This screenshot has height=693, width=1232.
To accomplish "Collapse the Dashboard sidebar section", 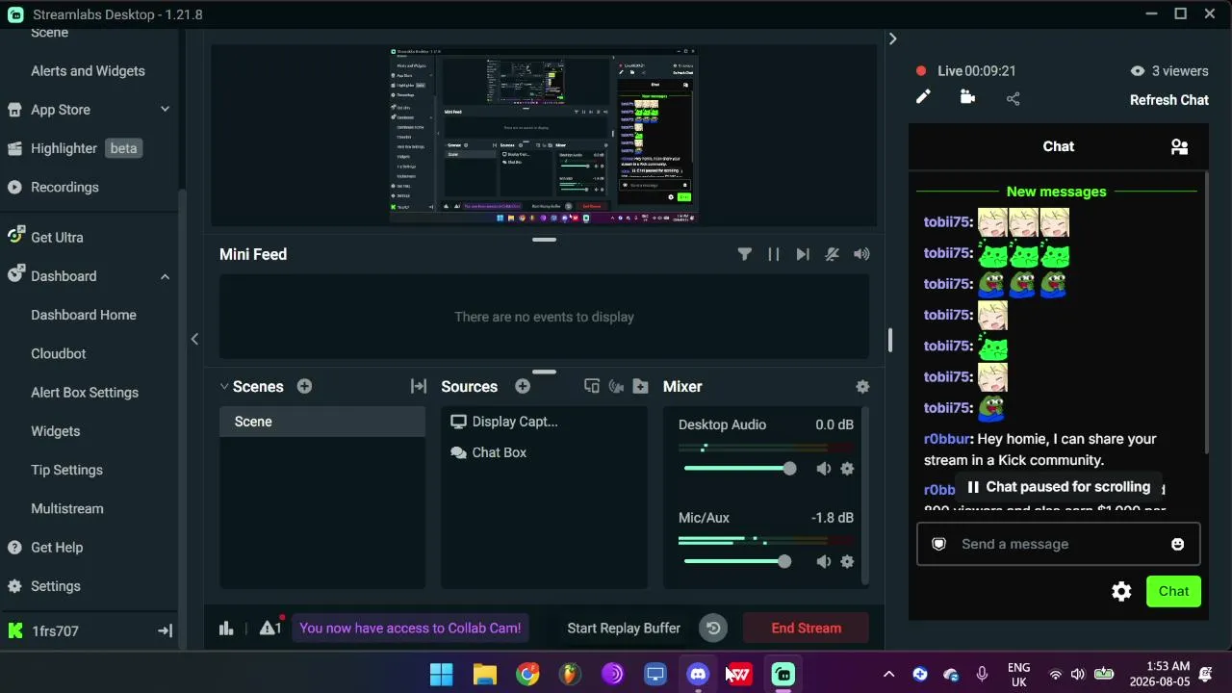I will (165, 276).
